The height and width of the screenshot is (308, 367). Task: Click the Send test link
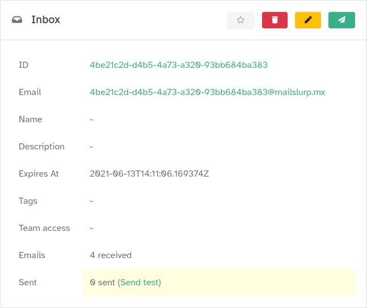140,283
